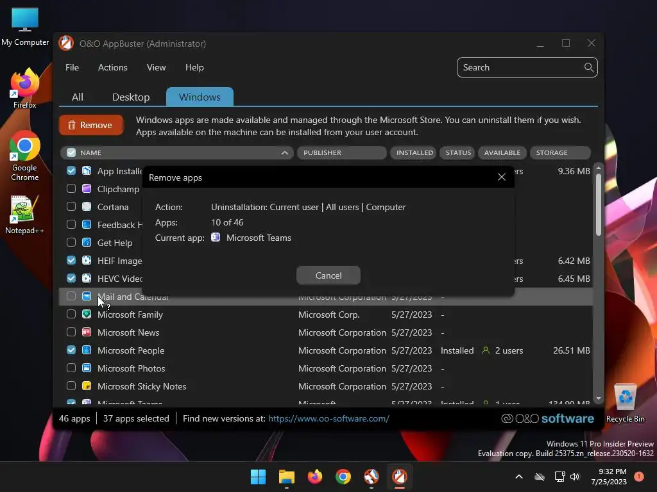Open Recycle Bin on desktop
This screenshot has width=657, height=492.
pyautogui.click(x=625, y=404)
